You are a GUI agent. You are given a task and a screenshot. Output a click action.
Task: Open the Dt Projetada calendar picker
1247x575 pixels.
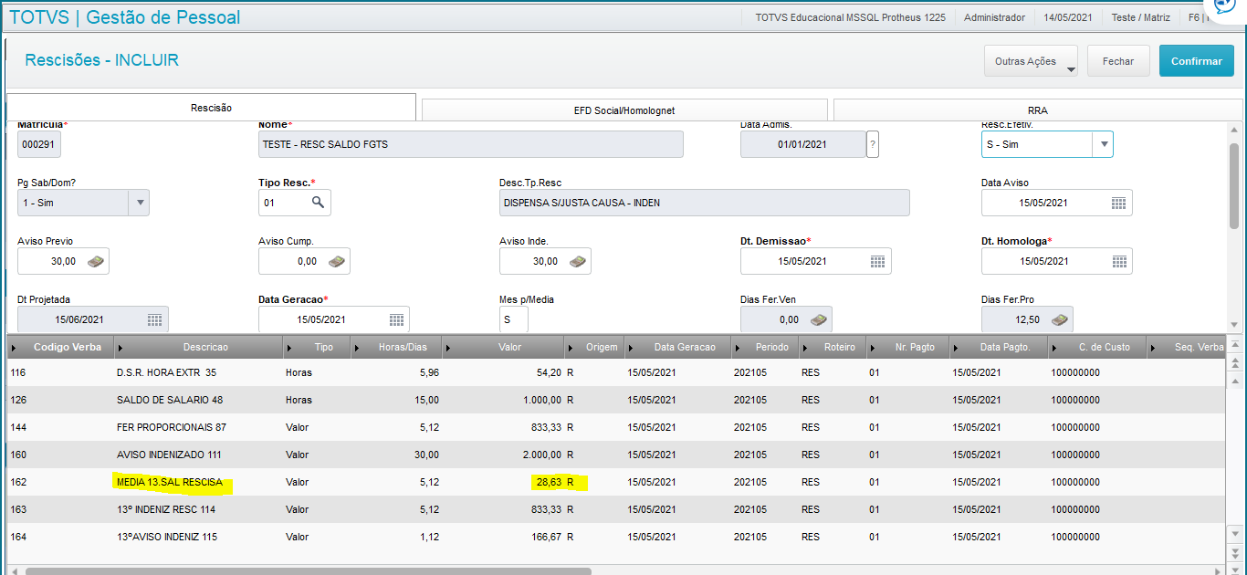[x=154, y=319]
